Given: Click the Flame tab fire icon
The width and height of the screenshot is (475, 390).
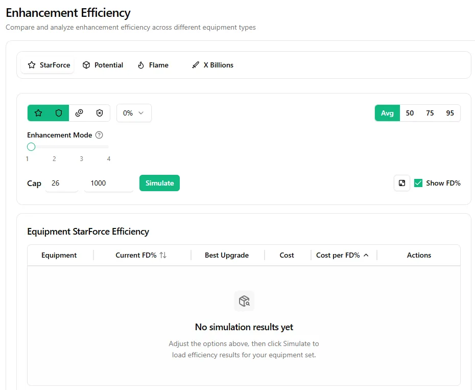Looking at the screenshot, I should tap(141, 65).
